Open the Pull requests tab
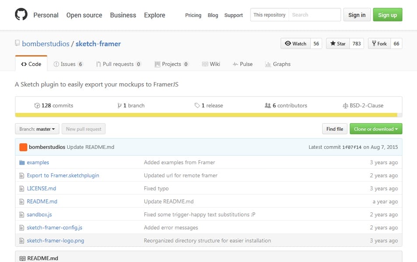This screenshot has width=417, height=262. [118, 64]
